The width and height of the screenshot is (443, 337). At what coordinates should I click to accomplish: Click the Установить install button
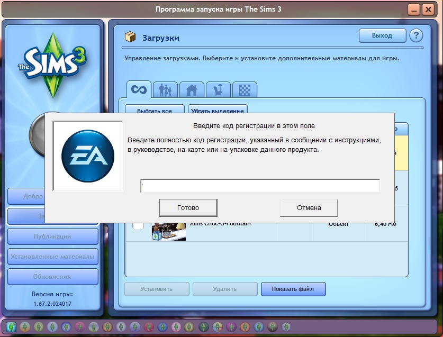157,289
